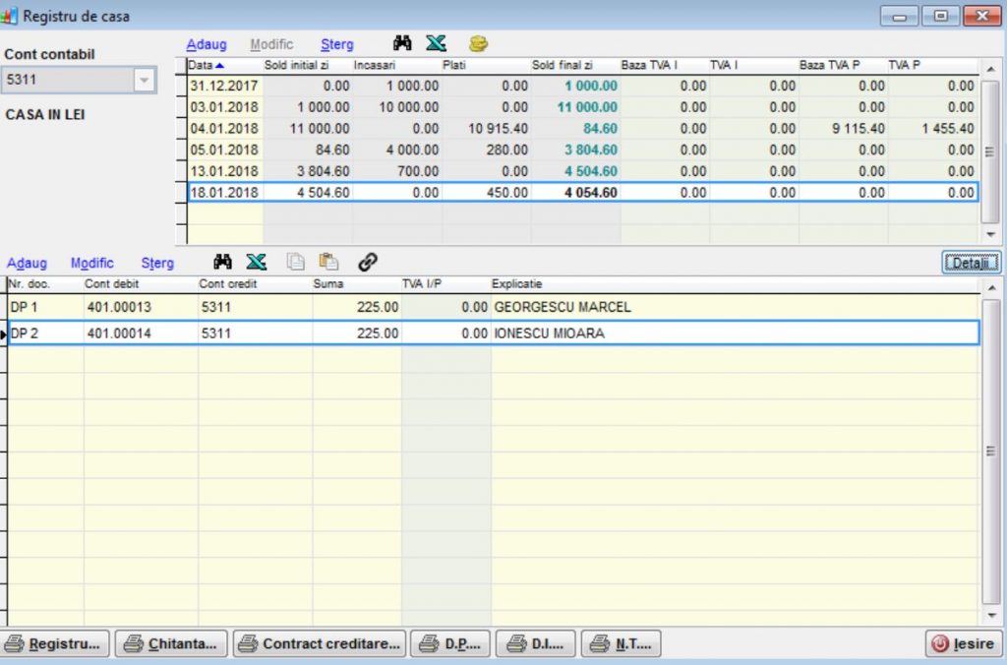Click upper Adaug link to add day
Screen dimensions: 1007x665
(x=206, y=44)
